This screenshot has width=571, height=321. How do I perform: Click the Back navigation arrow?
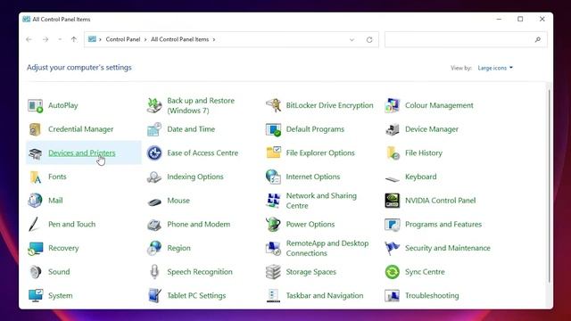(29, 39)
